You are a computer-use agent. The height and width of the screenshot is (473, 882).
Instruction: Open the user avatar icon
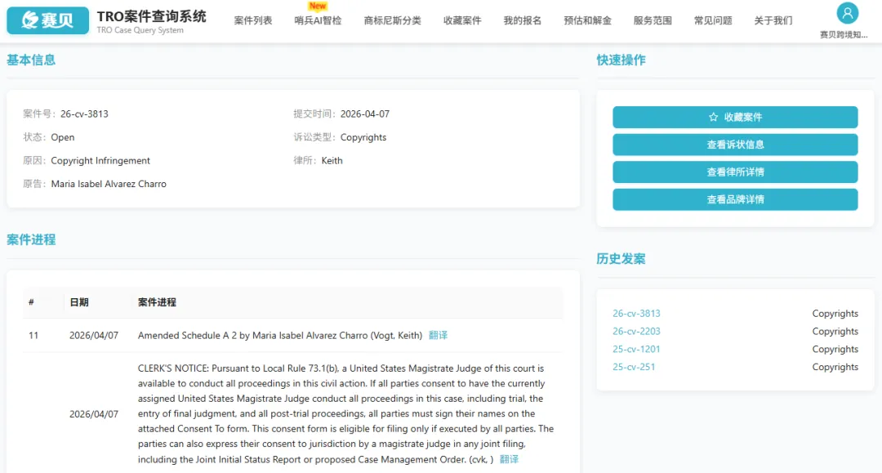[847, 13]
